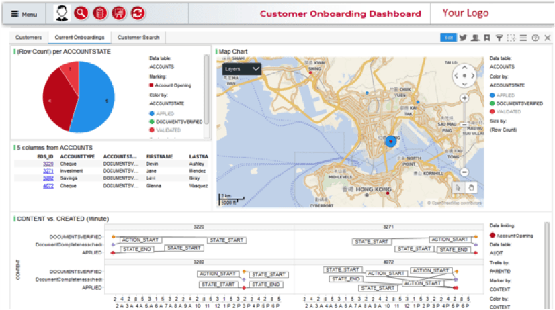This screenshot has height=310, width=555.
Task: Click VALIDATED red swatch in map legend
Action: coord(492,111)
